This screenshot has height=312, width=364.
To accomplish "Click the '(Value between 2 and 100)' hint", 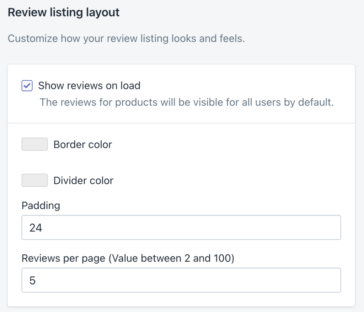I will click(x=171, y=258).
